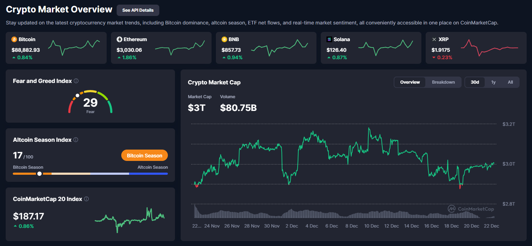Click the Crypto Market Overview title
The width and height of the screenshot is (532, 246).
click(59, 10)
